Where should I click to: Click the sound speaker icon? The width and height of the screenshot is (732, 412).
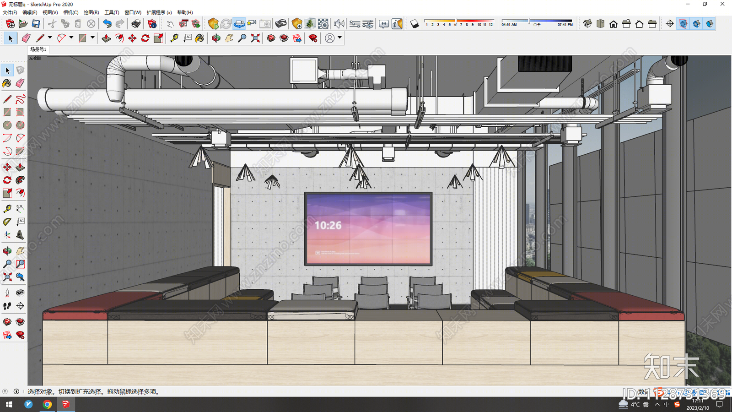click(339, 24)
